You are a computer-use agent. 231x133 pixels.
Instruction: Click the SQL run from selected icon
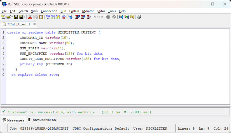[x=58, y=17]
